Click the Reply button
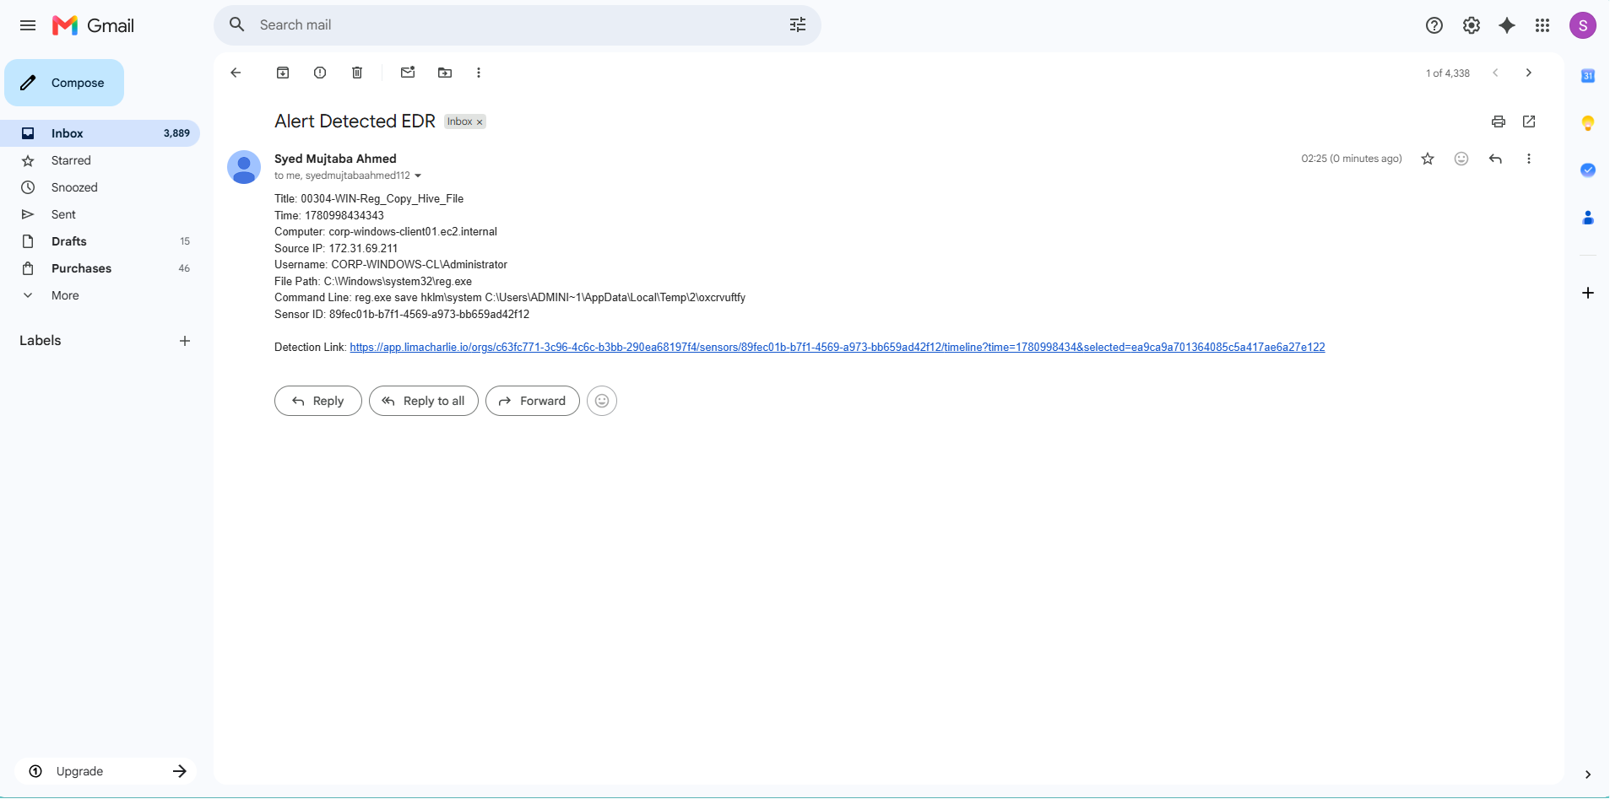Image resolution: width=1610 pixels, height=799 pixels. pos(318,401)
